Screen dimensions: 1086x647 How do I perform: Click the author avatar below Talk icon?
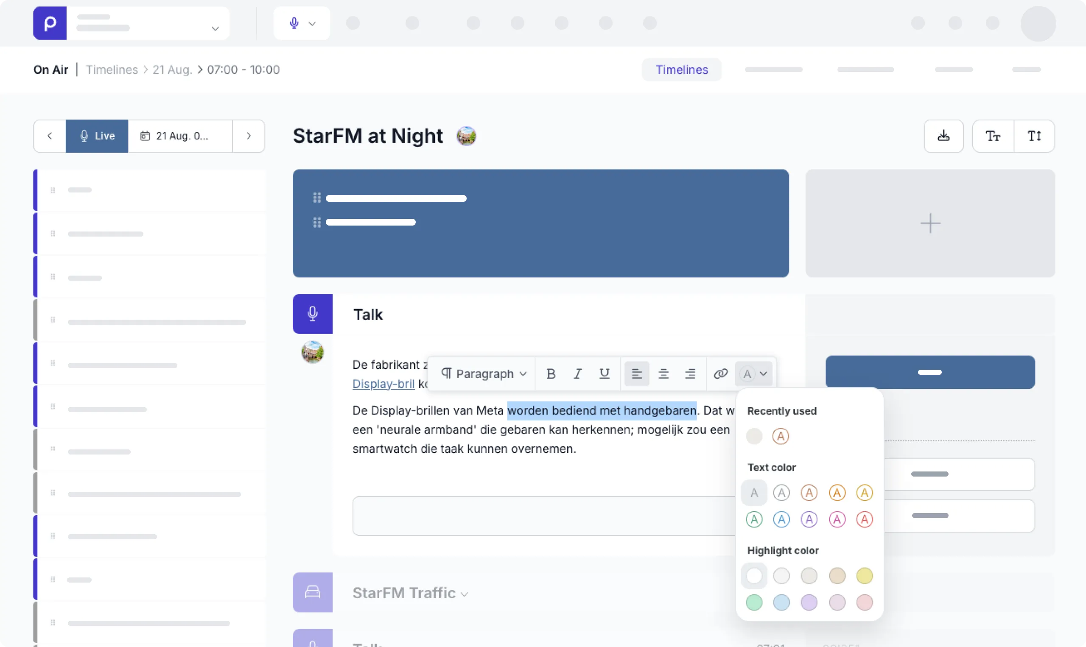tap(312, 352)
